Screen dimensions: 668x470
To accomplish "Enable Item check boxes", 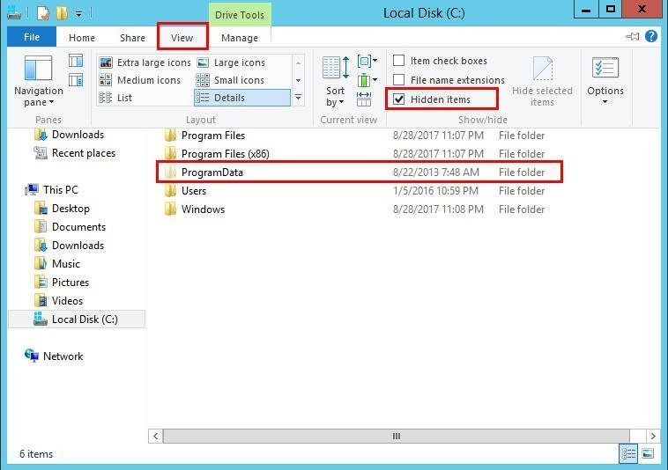I will tap(440, 61).
